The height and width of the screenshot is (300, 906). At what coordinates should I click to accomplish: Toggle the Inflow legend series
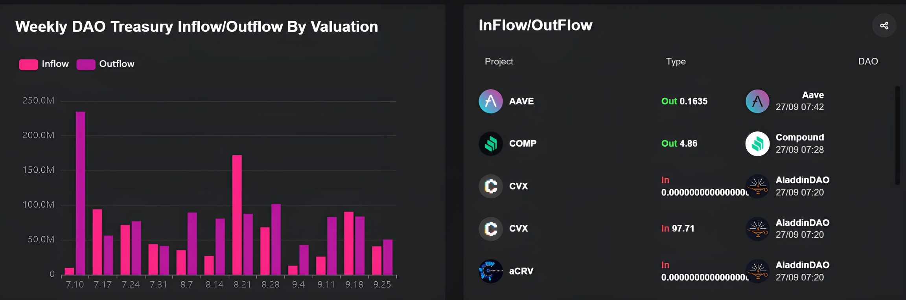55,64
